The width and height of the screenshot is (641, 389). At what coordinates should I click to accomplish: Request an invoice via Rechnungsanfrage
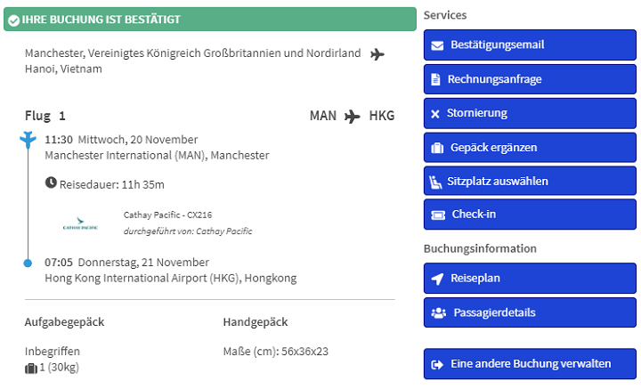(x=530, y=79)
